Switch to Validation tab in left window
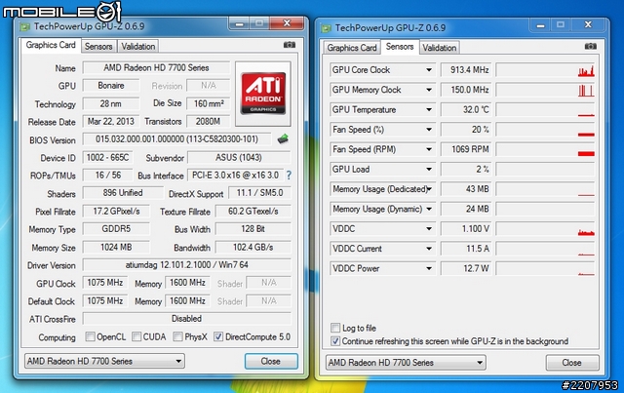 138,47
